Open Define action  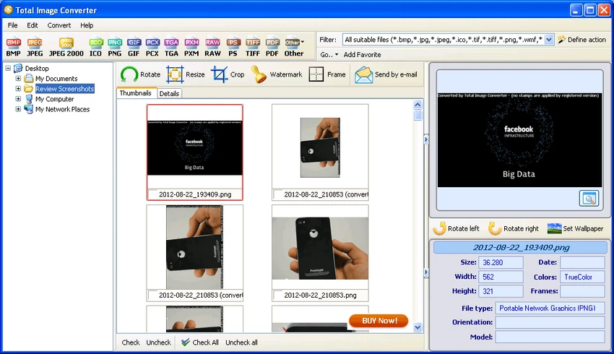[582, 40]
